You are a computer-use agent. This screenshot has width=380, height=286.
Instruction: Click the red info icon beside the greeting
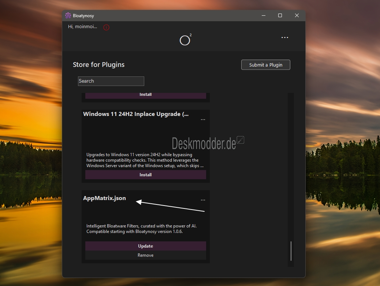point(106,27)
